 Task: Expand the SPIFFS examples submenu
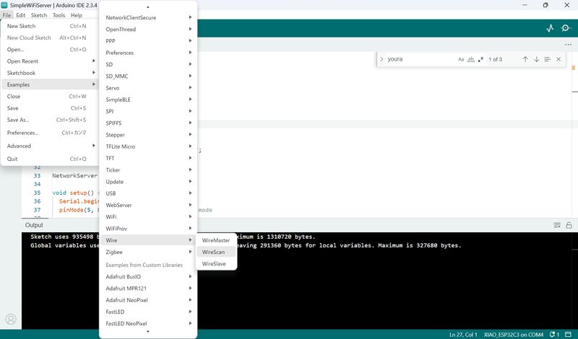tap(148, 123)
